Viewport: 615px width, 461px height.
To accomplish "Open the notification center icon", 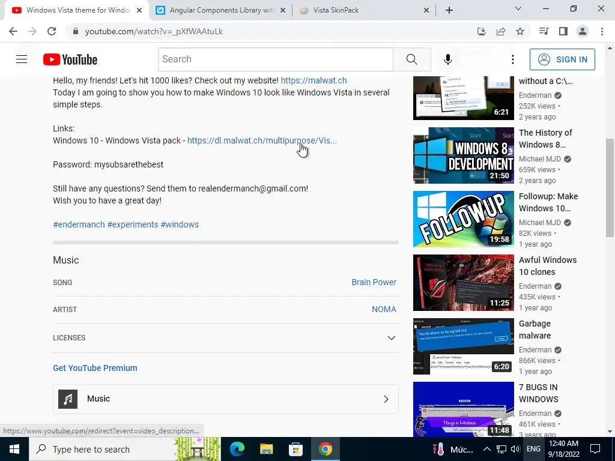I will 595,449.
